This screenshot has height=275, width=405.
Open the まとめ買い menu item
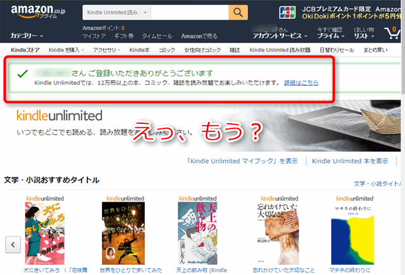coord(375,50)
